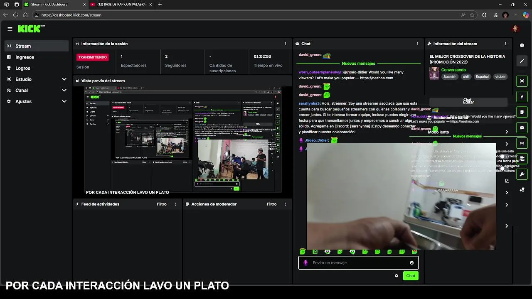Click the green Chat send button

[411, 276]
